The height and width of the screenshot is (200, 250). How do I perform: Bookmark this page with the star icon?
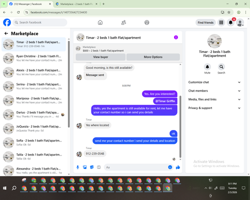point(229,12)
